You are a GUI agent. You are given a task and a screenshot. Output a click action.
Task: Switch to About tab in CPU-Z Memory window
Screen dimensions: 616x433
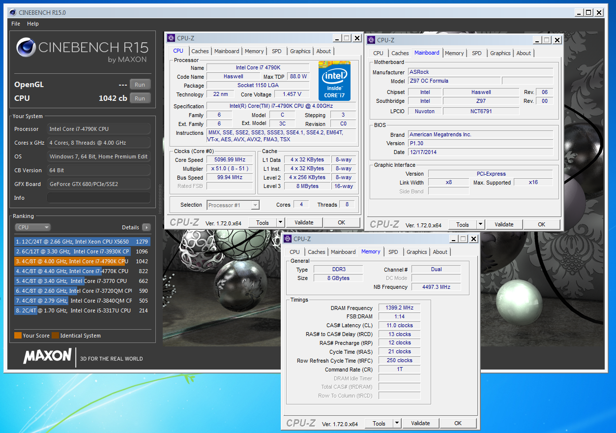coord(440,252)
